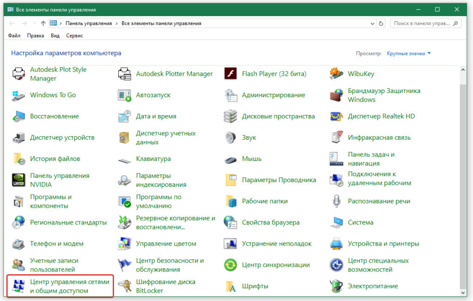
Task: Open the Диспетчер Realtek HD icon
Action: [336, 116]
